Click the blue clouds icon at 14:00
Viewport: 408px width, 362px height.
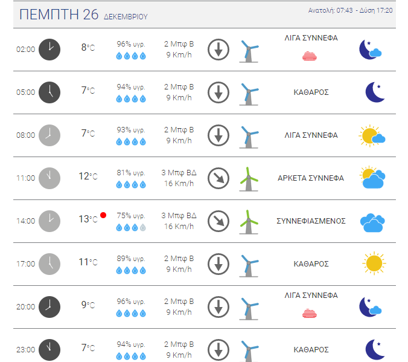click(372, 223)
